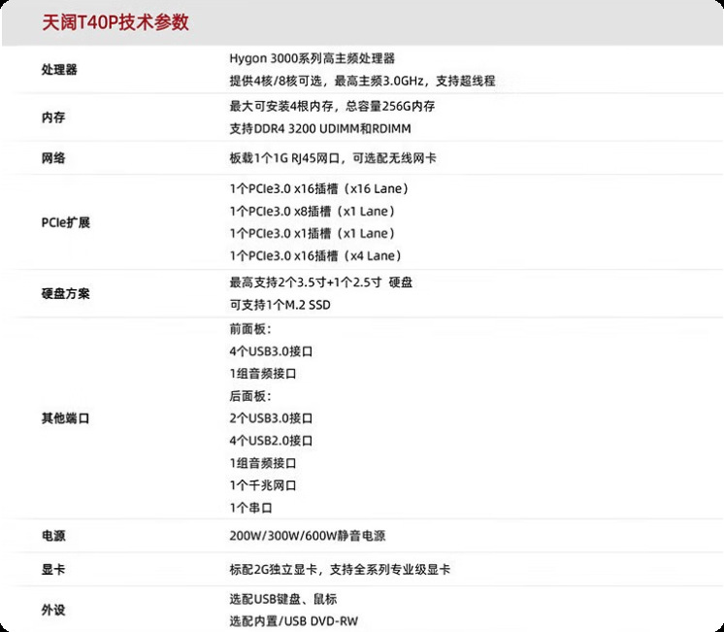Click 最大可安装4根内存，总容量256G内存
Viewport: 724px width, 632px height.
332,106
